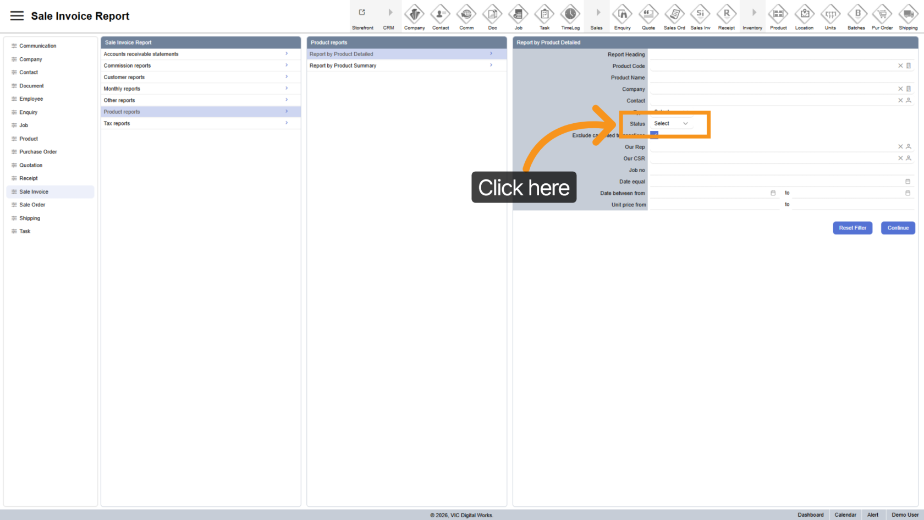Open the hamburger menu beside Sale Invoice Report
Image resolution: width=924 pixels, height=520 pixels.
click(x=17, y=16)
